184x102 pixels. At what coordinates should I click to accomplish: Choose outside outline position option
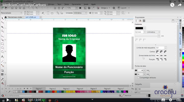(x=157, y=59)
